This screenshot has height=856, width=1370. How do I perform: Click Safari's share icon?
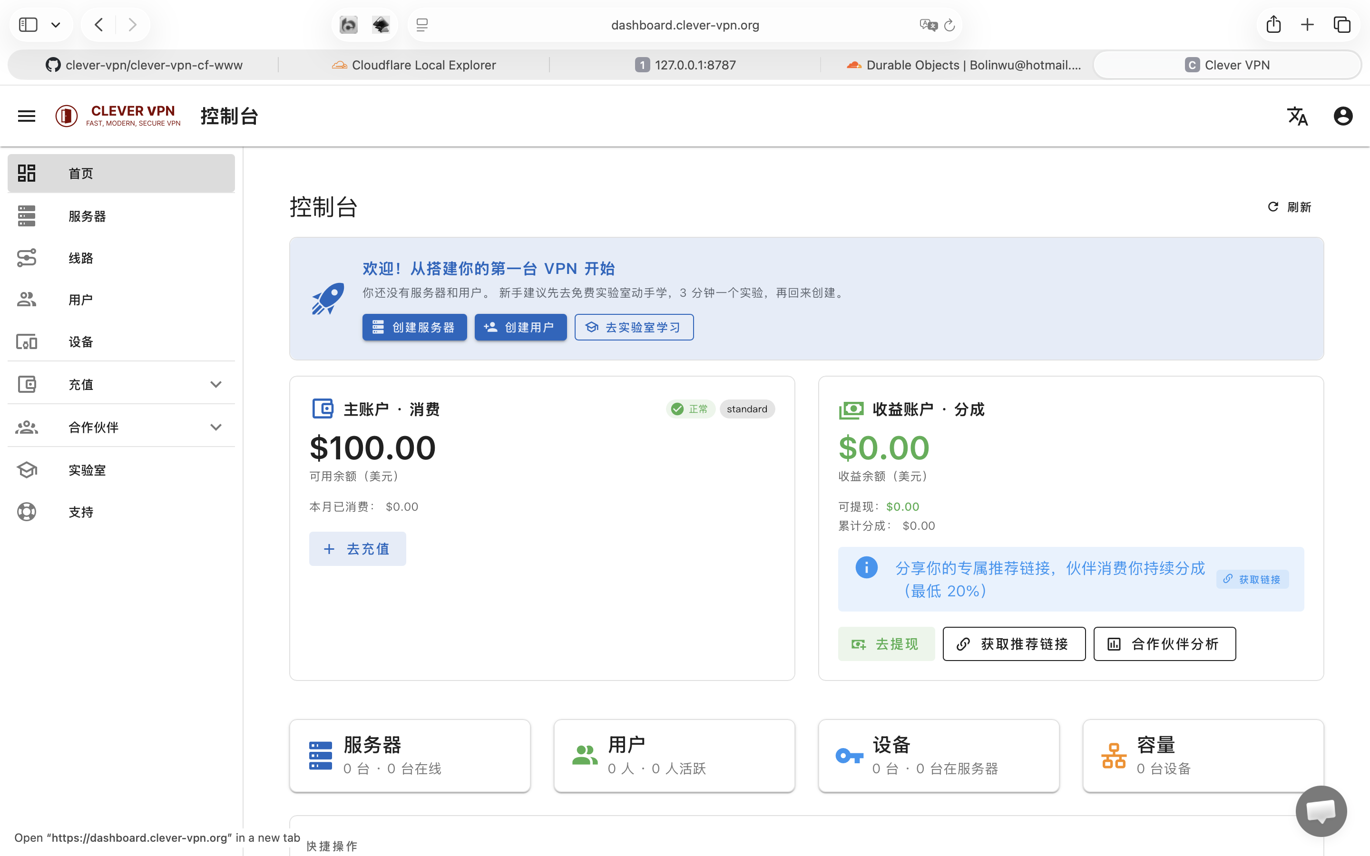pos(1273,24)
